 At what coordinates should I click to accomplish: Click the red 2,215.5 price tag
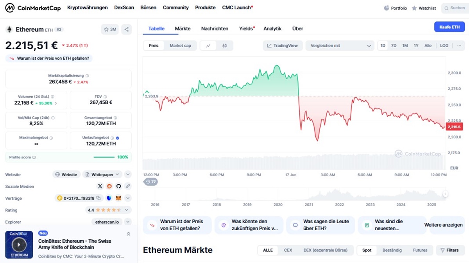[454, 127]
